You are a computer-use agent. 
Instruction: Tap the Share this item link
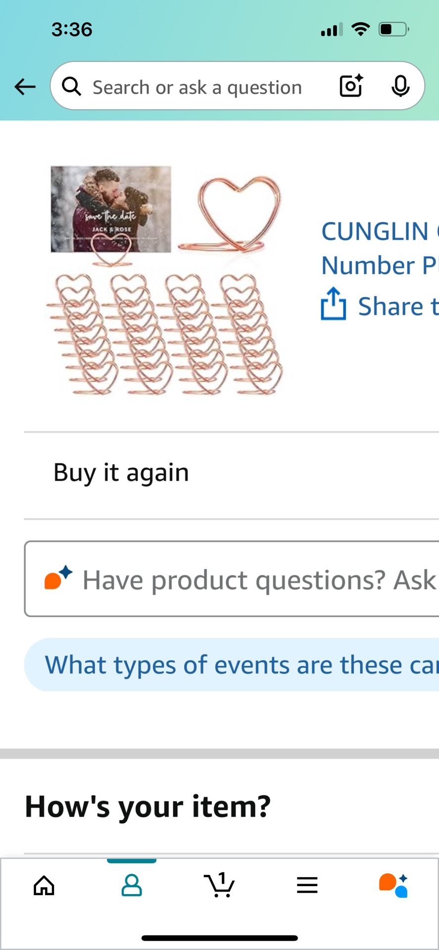pos(398,306)
